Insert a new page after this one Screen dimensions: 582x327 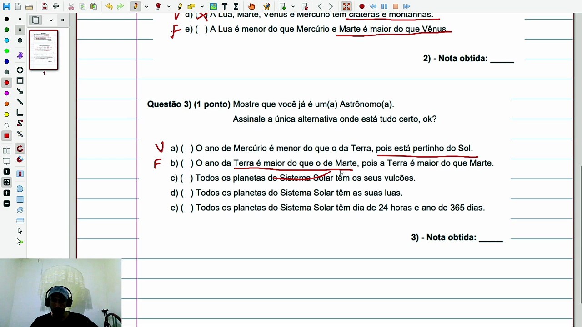282,6
